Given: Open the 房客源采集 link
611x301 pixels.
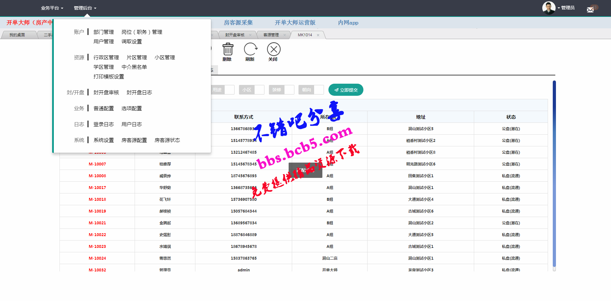Looking at the screenshot, I should click(238, 23).
